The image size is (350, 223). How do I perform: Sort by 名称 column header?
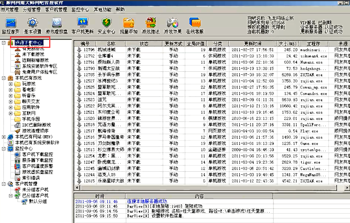pos(111,44)
